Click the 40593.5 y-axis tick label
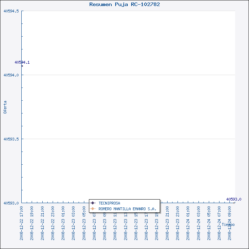The height and width of the screenshot is (249, 249). (x=11, y=139)
